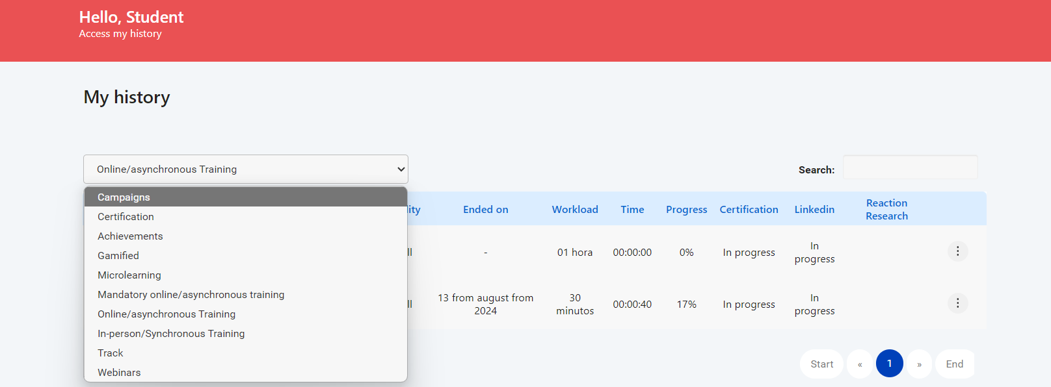1051x387 pixels.
Task: Expand the training type dropdown
Action: coord(245,169)
